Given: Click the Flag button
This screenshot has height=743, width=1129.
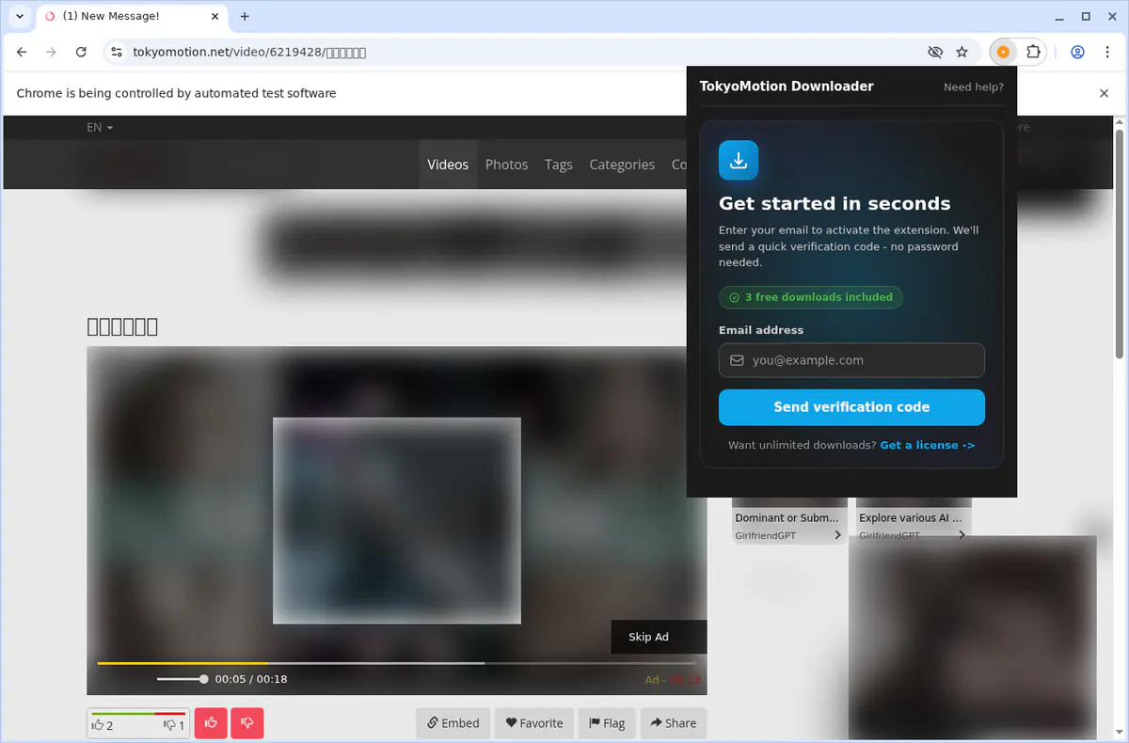Looking at the screenshot, I should tap(607, 723).
